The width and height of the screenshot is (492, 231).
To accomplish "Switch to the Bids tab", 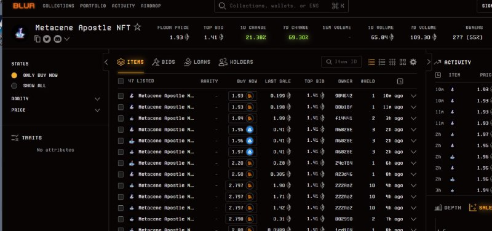I will [164, 62].
